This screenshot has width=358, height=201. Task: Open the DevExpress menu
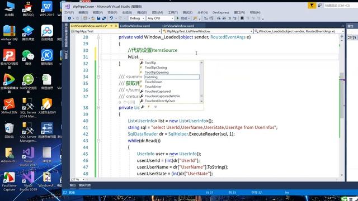click(220, 12)
